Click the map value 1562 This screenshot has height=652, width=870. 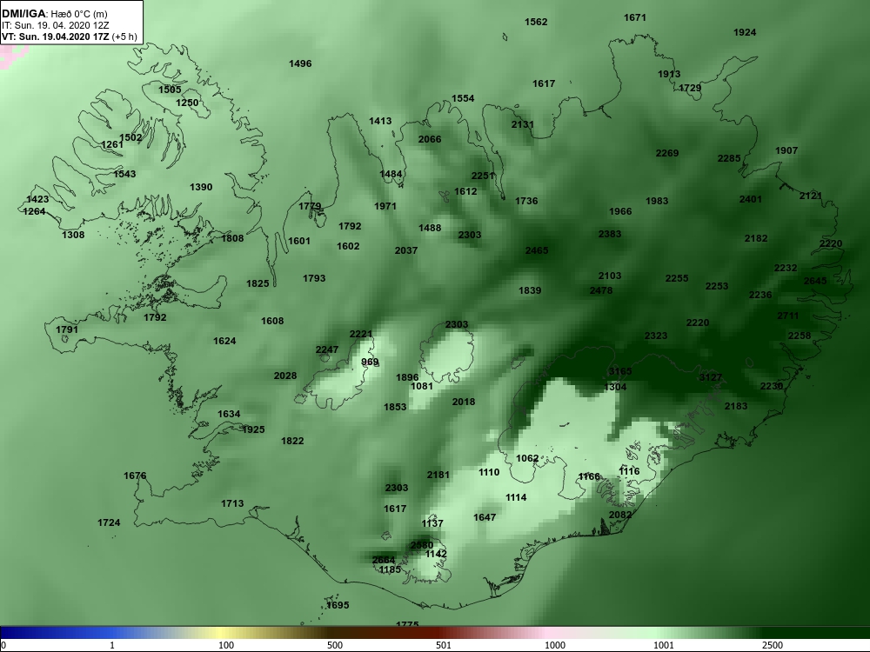[x=536, y=22]
